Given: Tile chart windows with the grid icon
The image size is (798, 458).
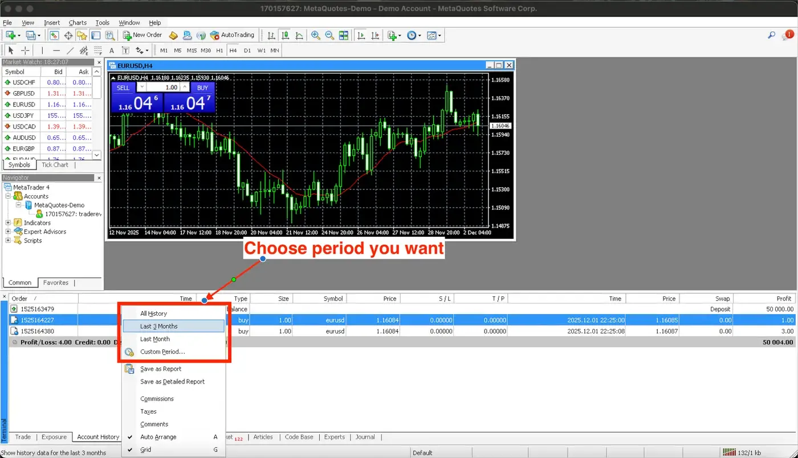Looking at the screenshot, I should (x=343, y=35).
